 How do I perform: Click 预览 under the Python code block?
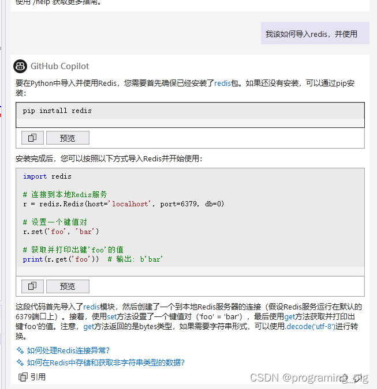click(68, 286)
